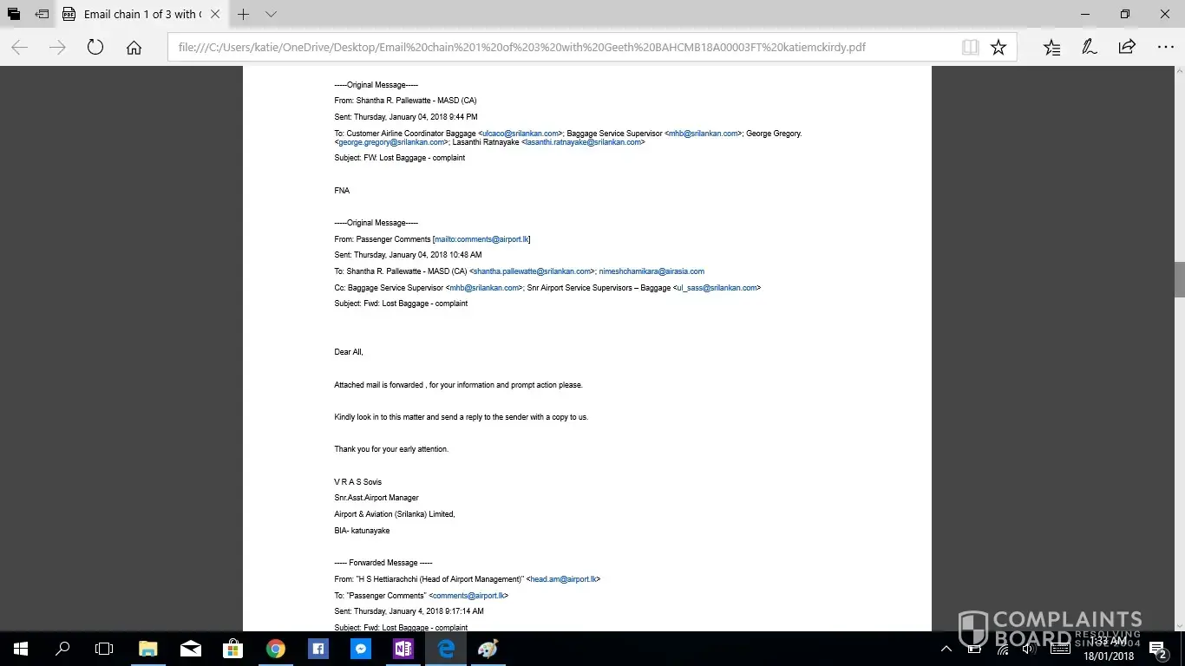Click 'Sent: Thursday, January 04, 2018 9:44 PM'
The height and width of the screenshot is (666, 1185).
[x=406, y=117]
